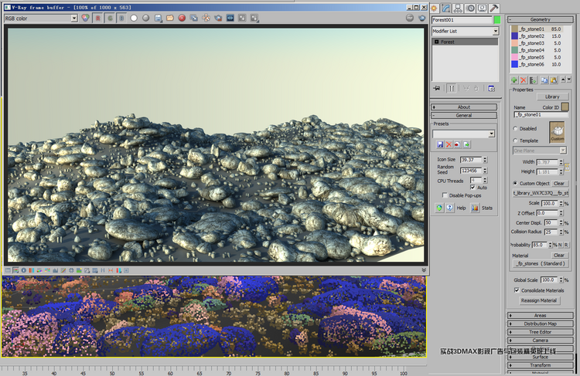This screenshot has height=376, width=580.
Task: Toggle Consolidate Materials checkbox
Action: [x=517, y=290]
